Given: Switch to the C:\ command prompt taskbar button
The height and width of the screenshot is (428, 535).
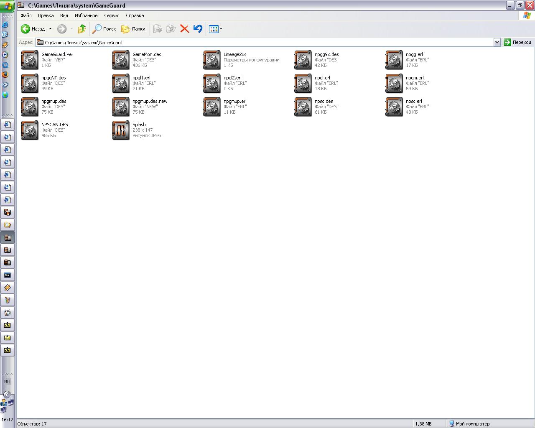Looking at the screenshot, I should [x=8, y=275].
